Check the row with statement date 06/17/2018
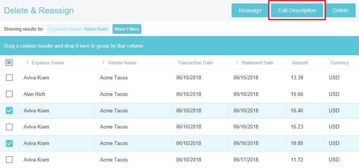Viewport: 359px width, 168px height. [x=9, y=159]
